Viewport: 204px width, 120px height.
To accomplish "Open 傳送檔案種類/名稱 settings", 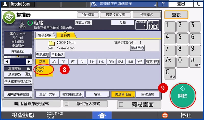I will (18, 82).
